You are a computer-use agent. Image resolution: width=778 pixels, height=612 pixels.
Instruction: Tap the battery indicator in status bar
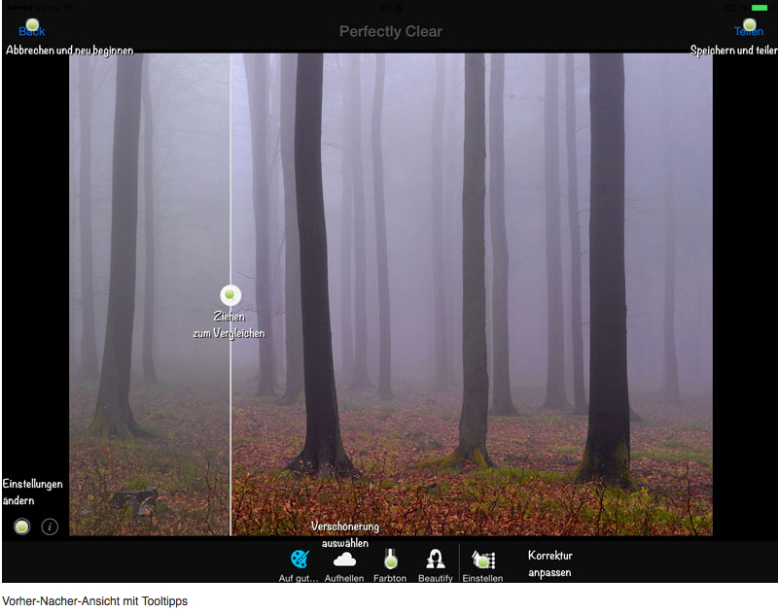(759, 8)
